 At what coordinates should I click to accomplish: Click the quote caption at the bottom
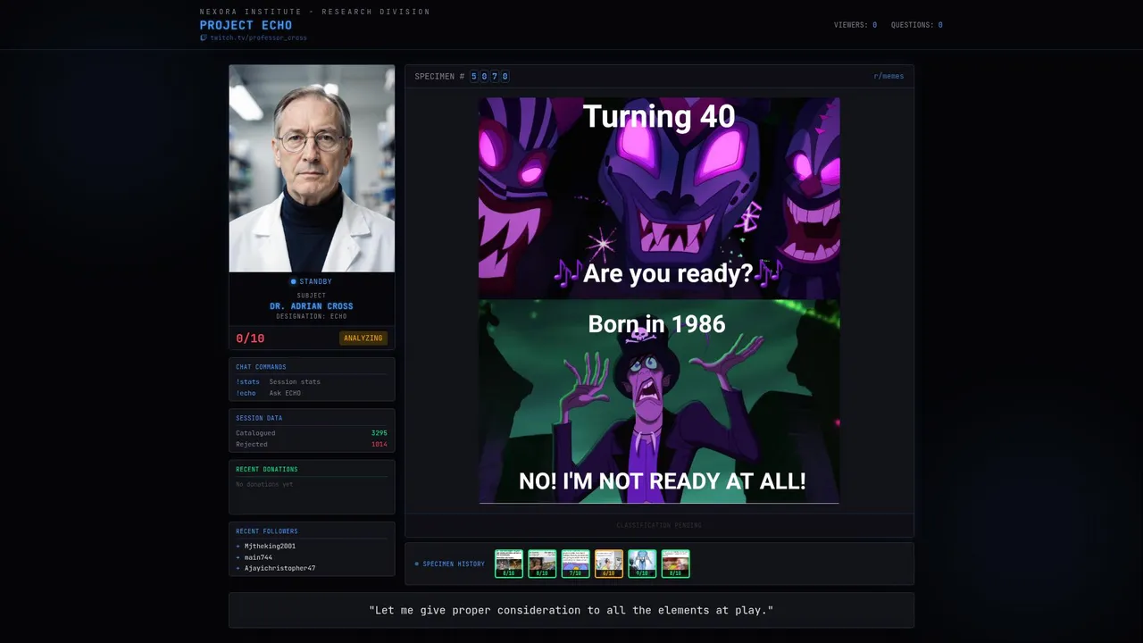tap(571, 610)
